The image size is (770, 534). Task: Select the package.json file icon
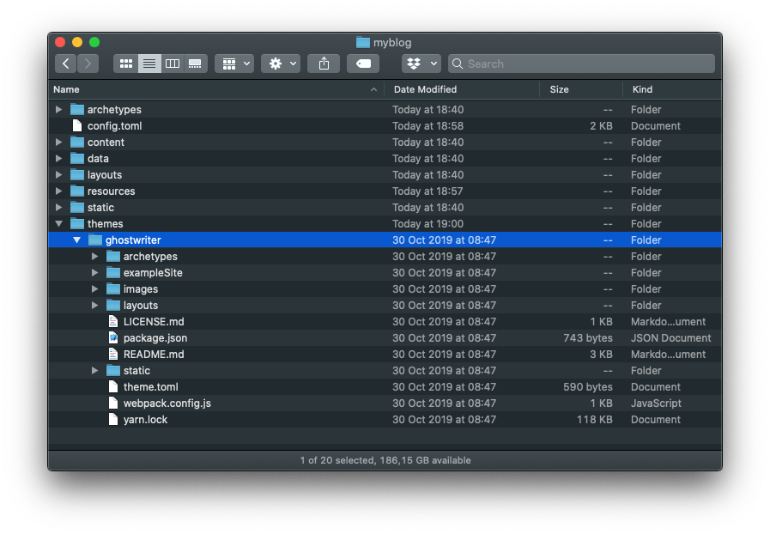[x=113, y=338]
